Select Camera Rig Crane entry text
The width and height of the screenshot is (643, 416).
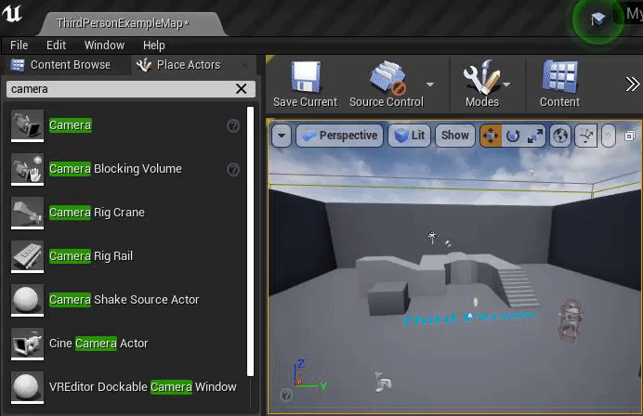pyautogui.click(x=97, y=213)
